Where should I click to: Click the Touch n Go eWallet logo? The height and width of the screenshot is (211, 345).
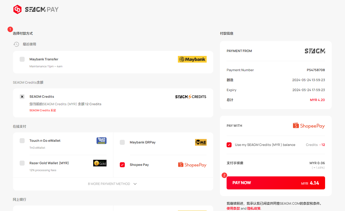tap(101, 141)
